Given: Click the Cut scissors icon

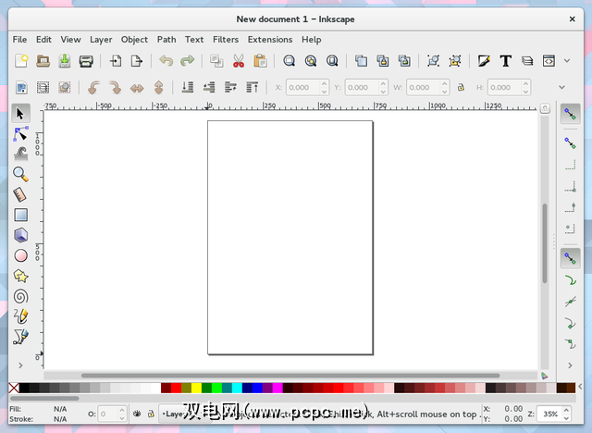Looking at the screenshot, I should tap(238, 62).
